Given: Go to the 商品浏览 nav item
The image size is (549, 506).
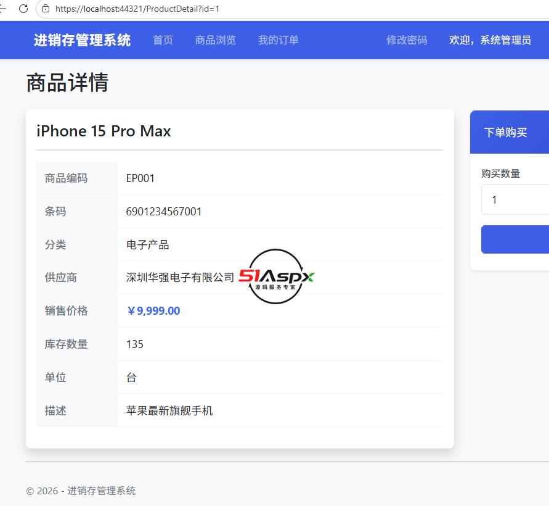Looking at the screenshot, I should pos(216,40).
